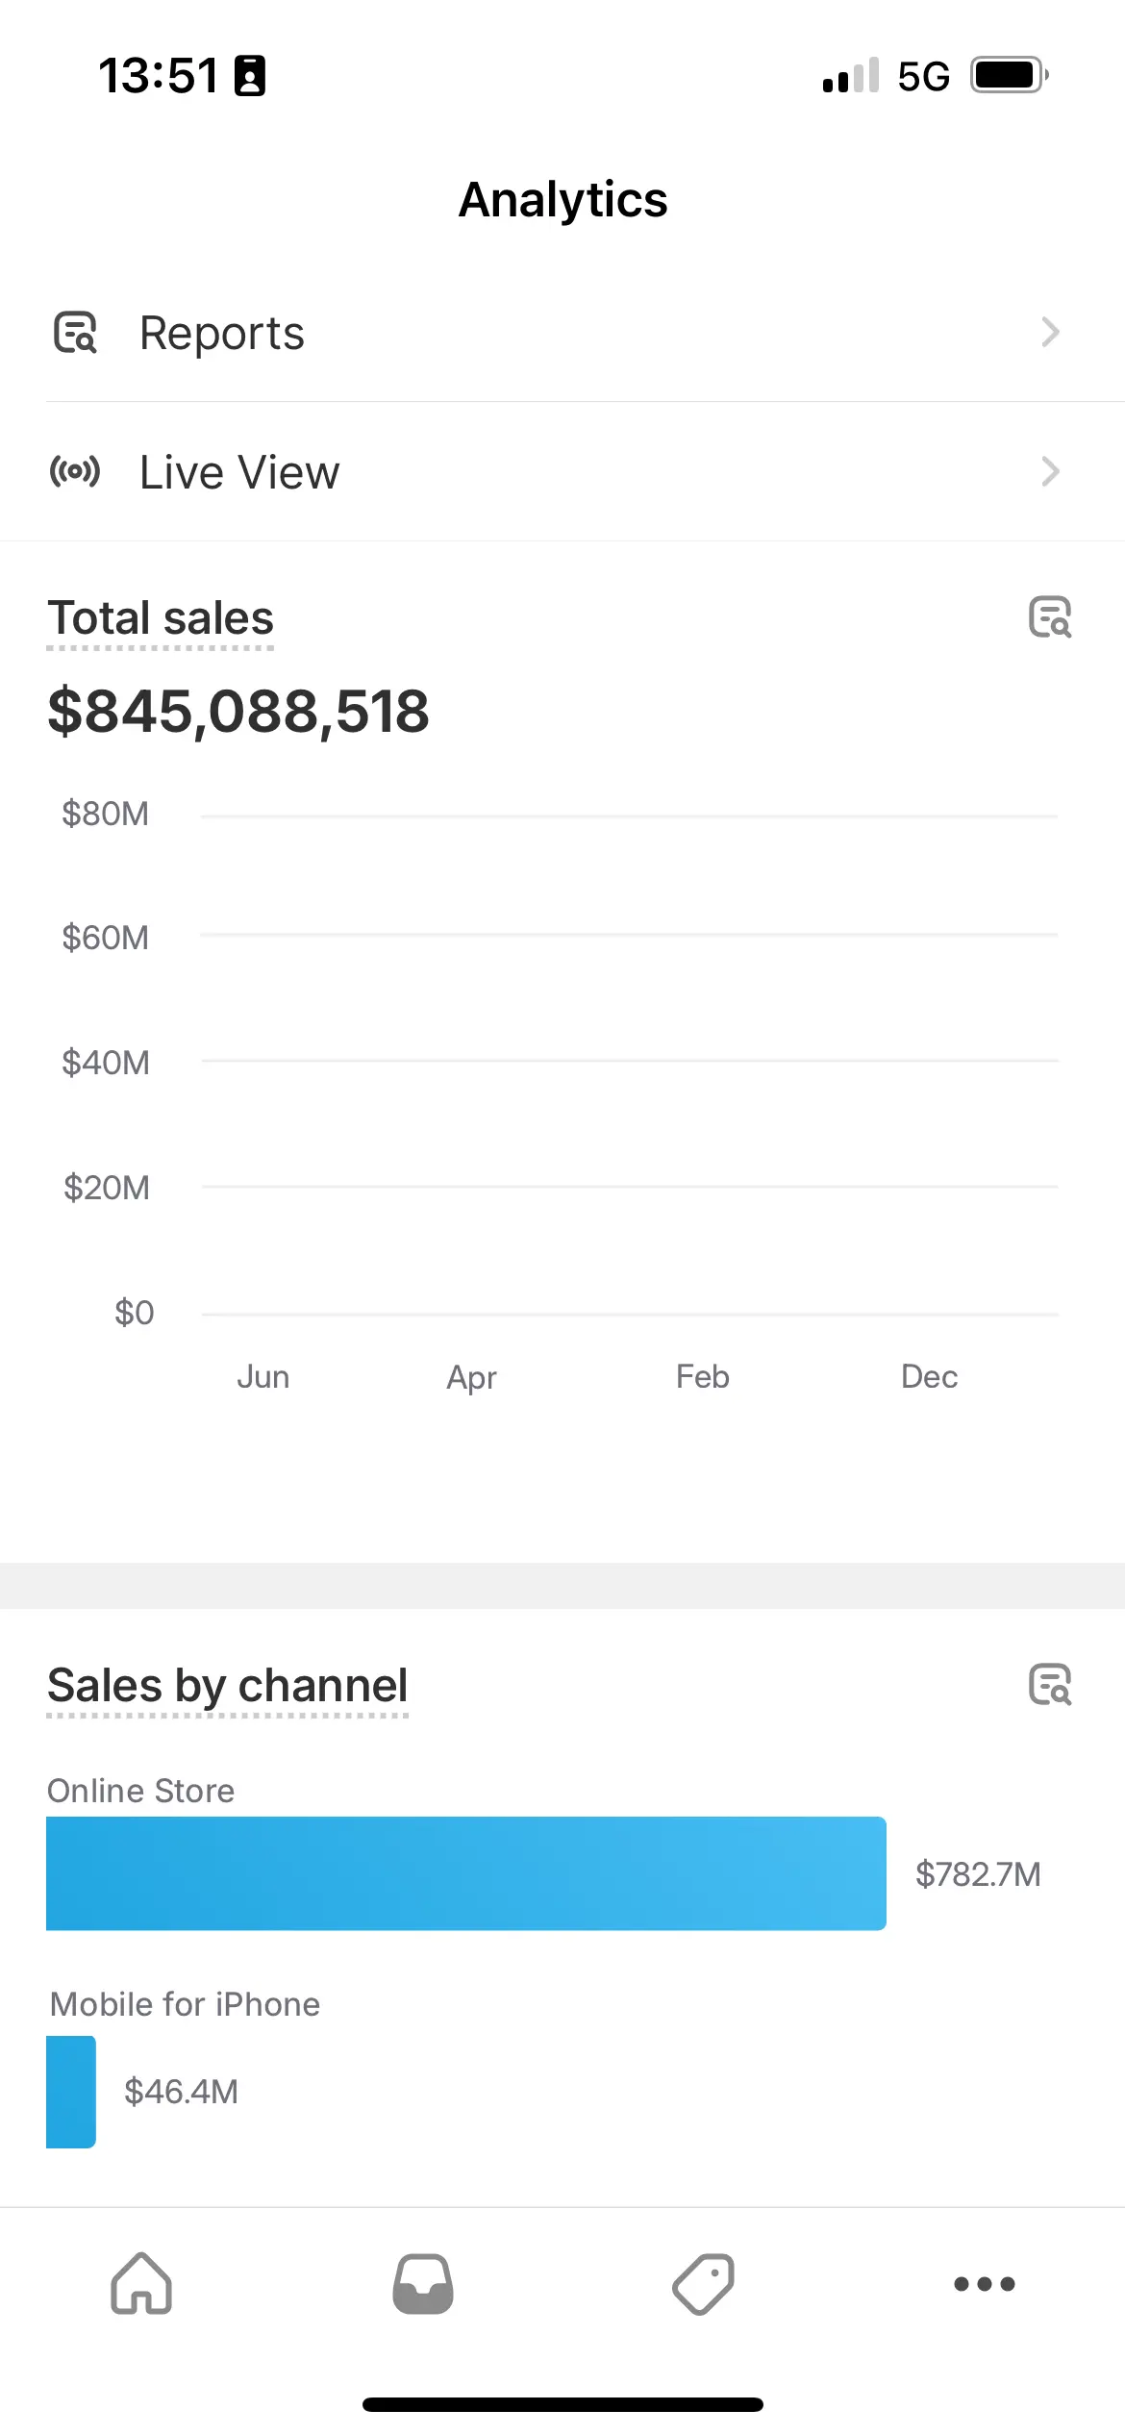This screenshot has height=2435, width=1125.
Task: Tap the Sales by channel heading
Action: pyautogui.click(x=228, y=1686)
